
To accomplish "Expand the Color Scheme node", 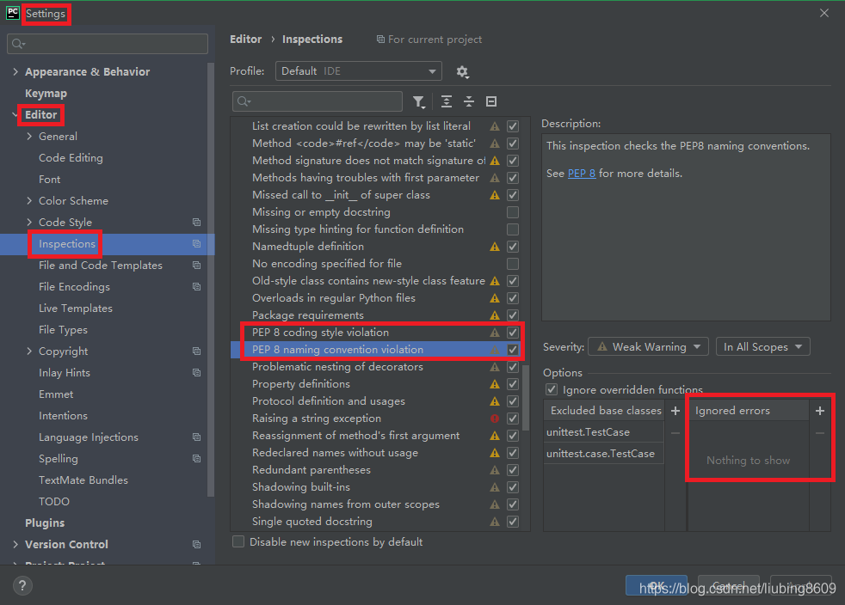I will coord(29,201).
